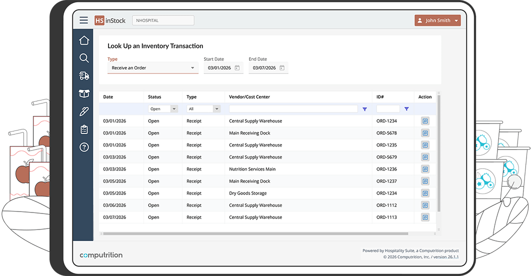Open the Type filter dropdown set to All
Viewport: 531px width, 276px height.
(216, 109)
